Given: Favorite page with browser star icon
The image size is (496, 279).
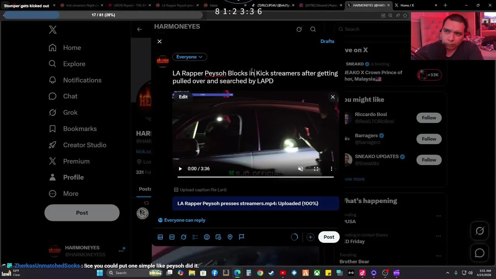Looking at the screenshot, I should tap(405, 15).
